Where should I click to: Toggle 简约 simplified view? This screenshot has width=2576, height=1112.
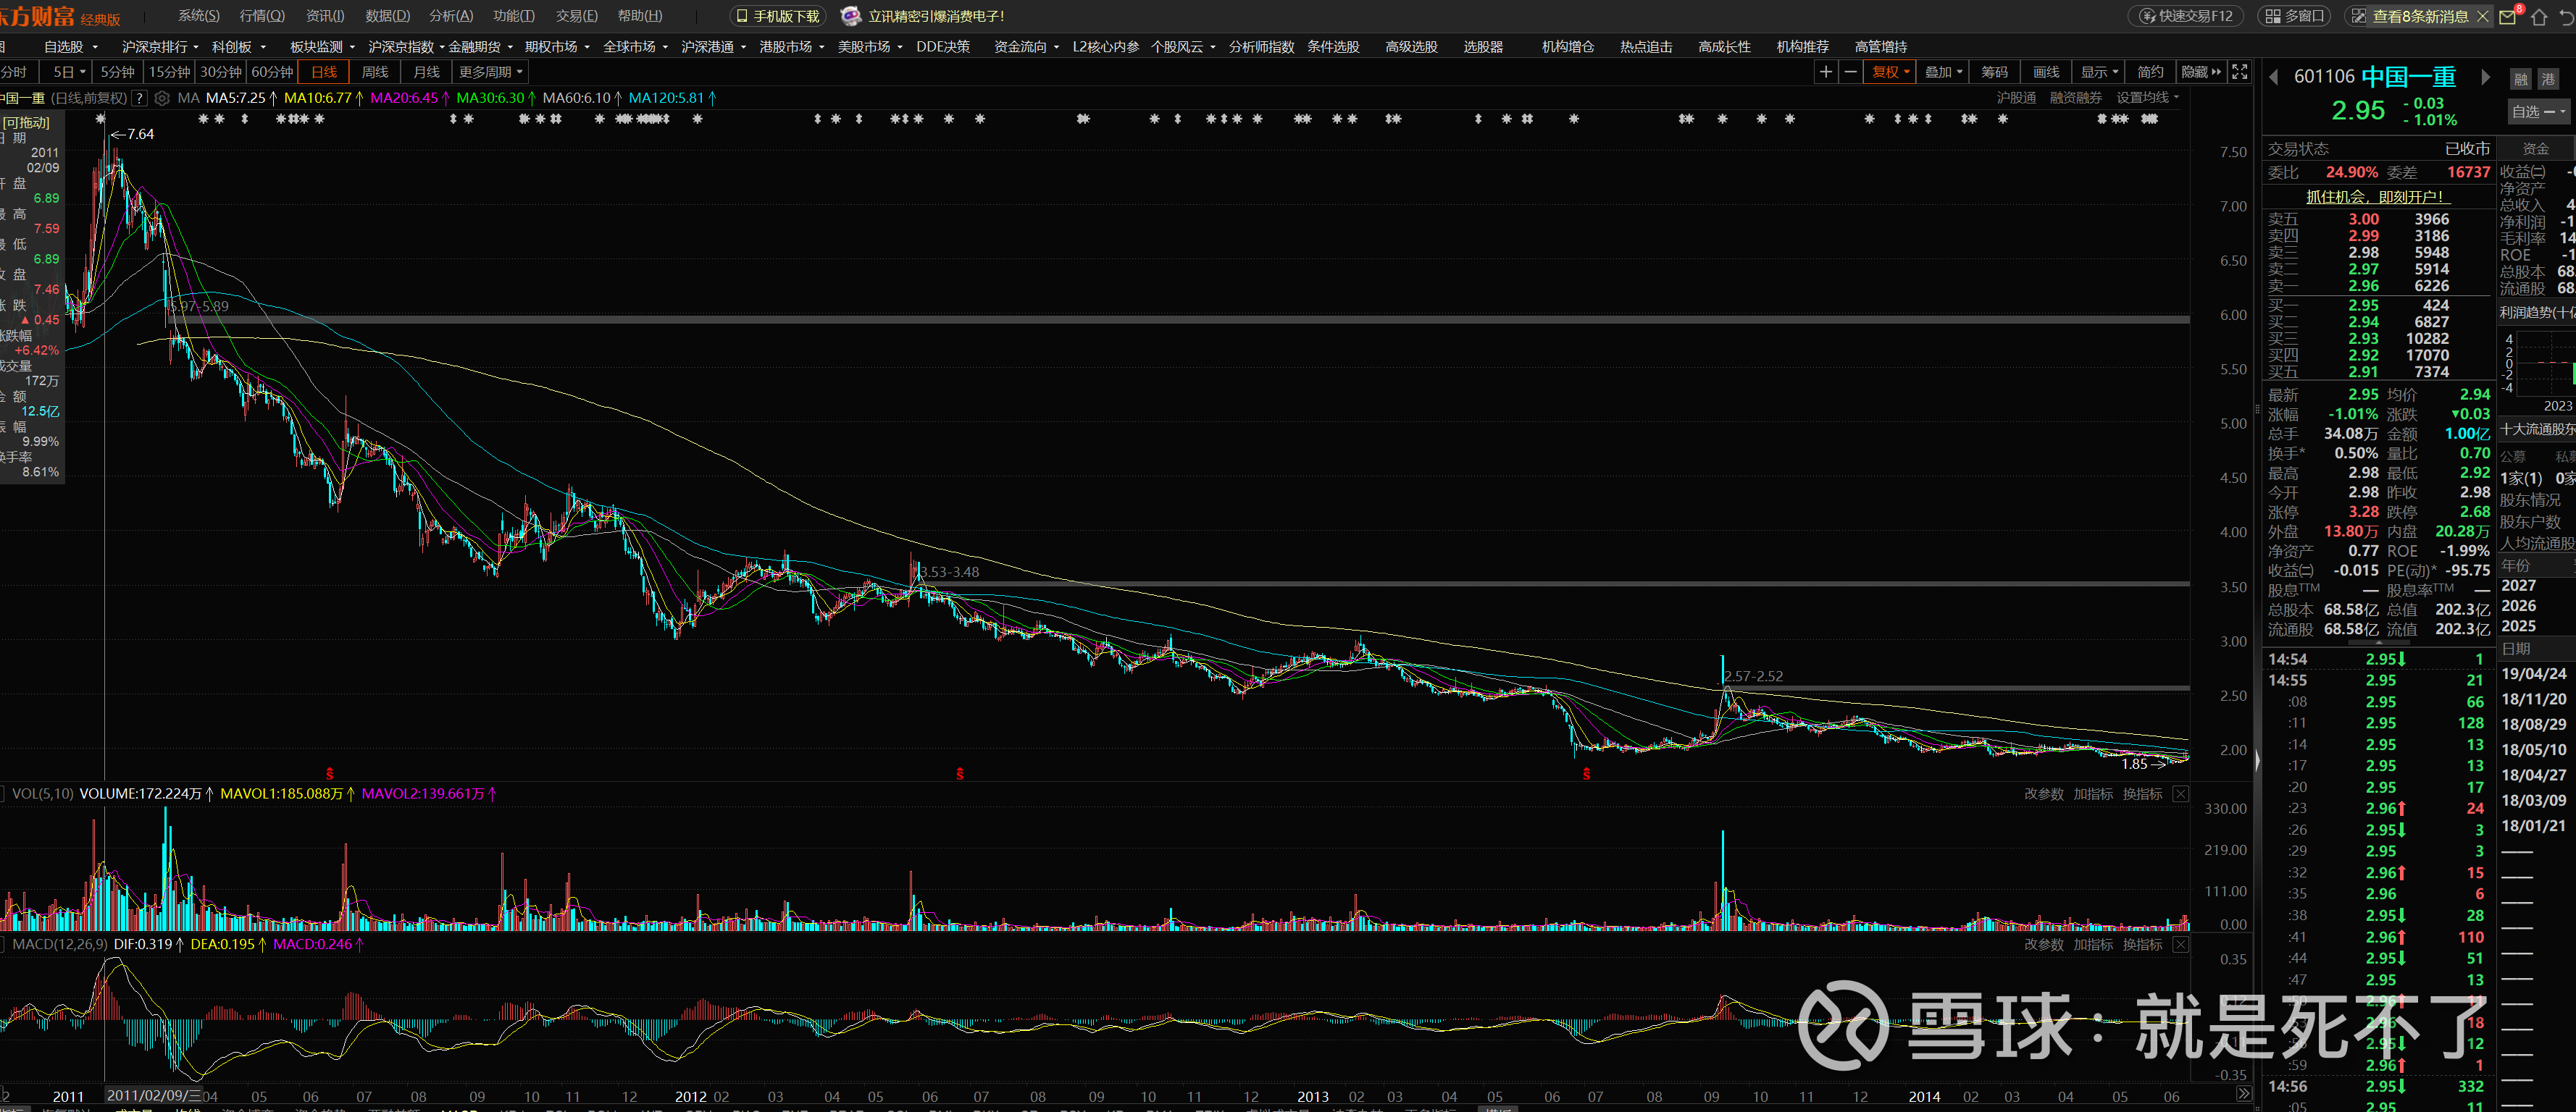tap(2150, 72)
